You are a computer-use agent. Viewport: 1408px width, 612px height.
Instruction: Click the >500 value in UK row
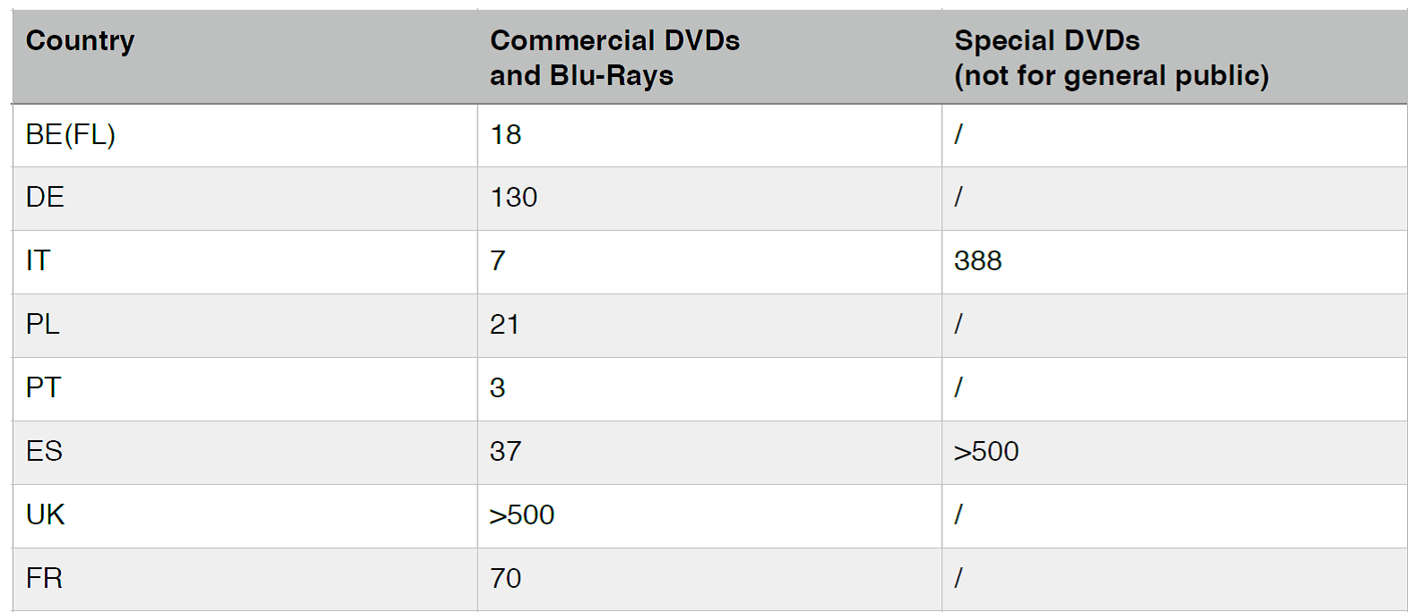pos(522,515)
